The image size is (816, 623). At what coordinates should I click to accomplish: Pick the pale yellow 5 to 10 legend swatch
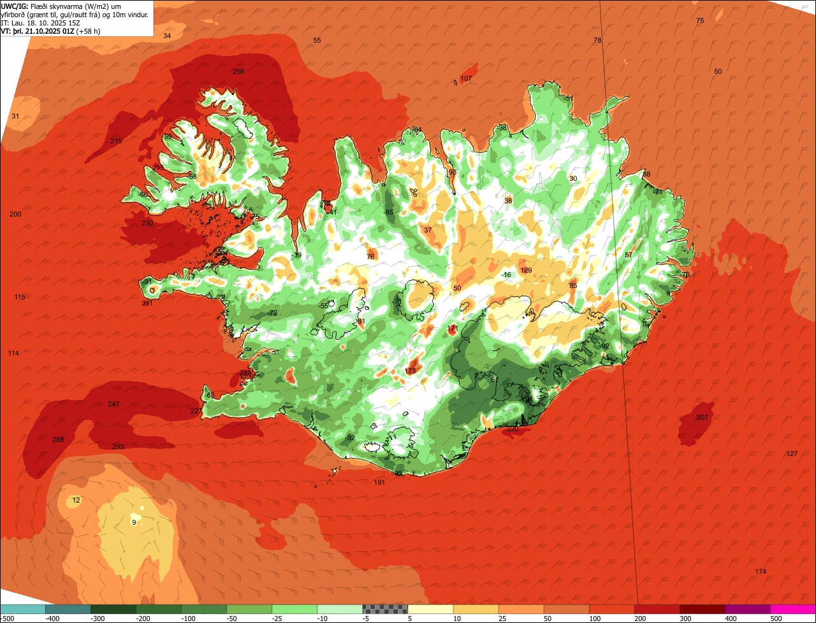[x=430, y=609]
